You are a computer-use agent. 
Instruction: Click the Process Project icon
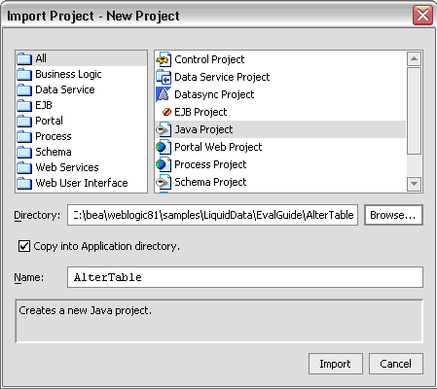(164, 164)
